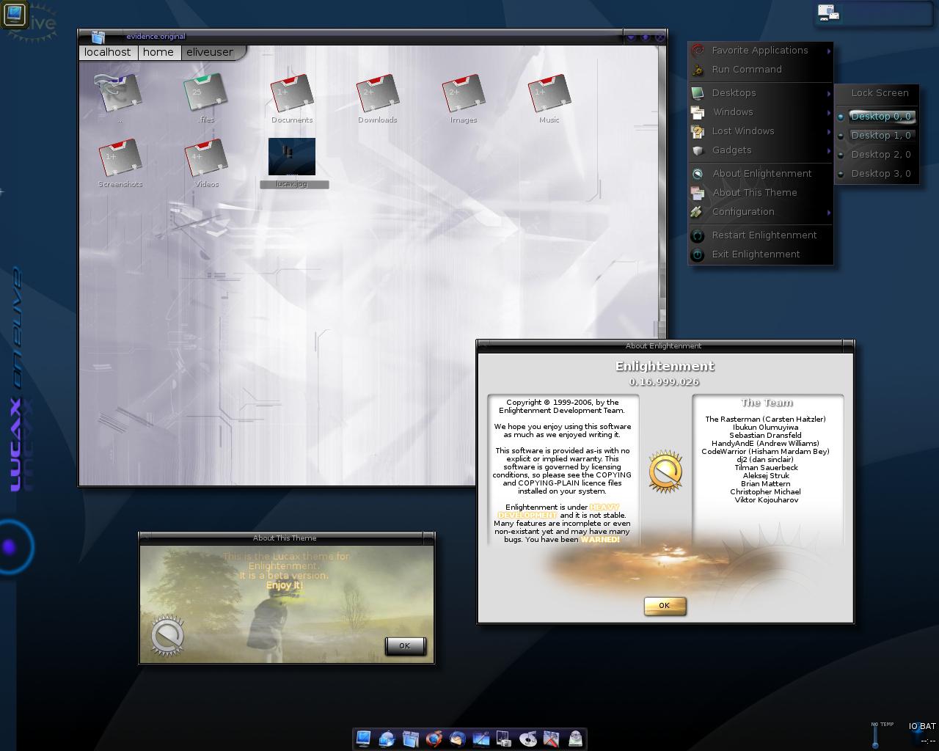939x751 pixels.
Task: Launch the music CD player dock icon
Action: pyautogui.click(x=528, y=739)
